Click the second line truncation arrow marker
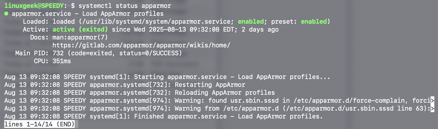438x129 pixels. pos(432,108)
